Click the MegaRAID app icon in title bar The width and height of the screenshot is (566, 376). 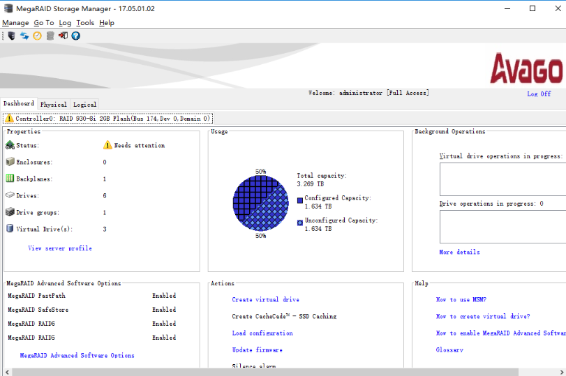(8, 8)
